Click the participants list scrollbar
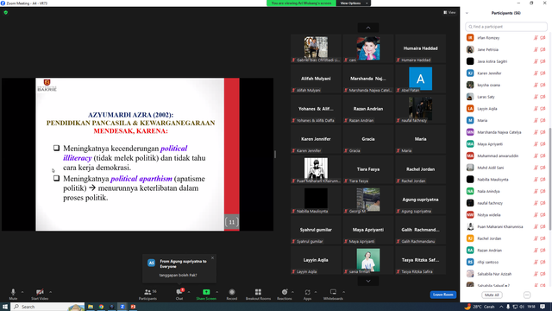This screenshot has width=552, height=311. pyautogui.click(x=550, y=179)
